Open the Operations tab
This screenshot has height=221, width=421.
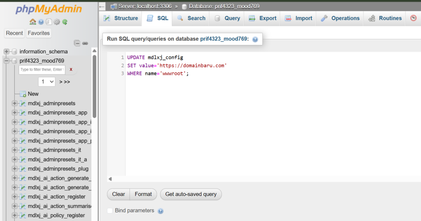click(340, 18)
